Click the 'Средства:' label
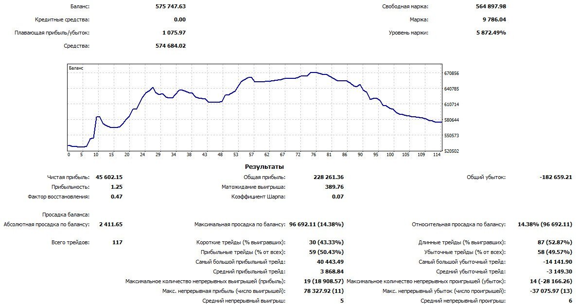This screenshot has height=307, width=579. 76,46
